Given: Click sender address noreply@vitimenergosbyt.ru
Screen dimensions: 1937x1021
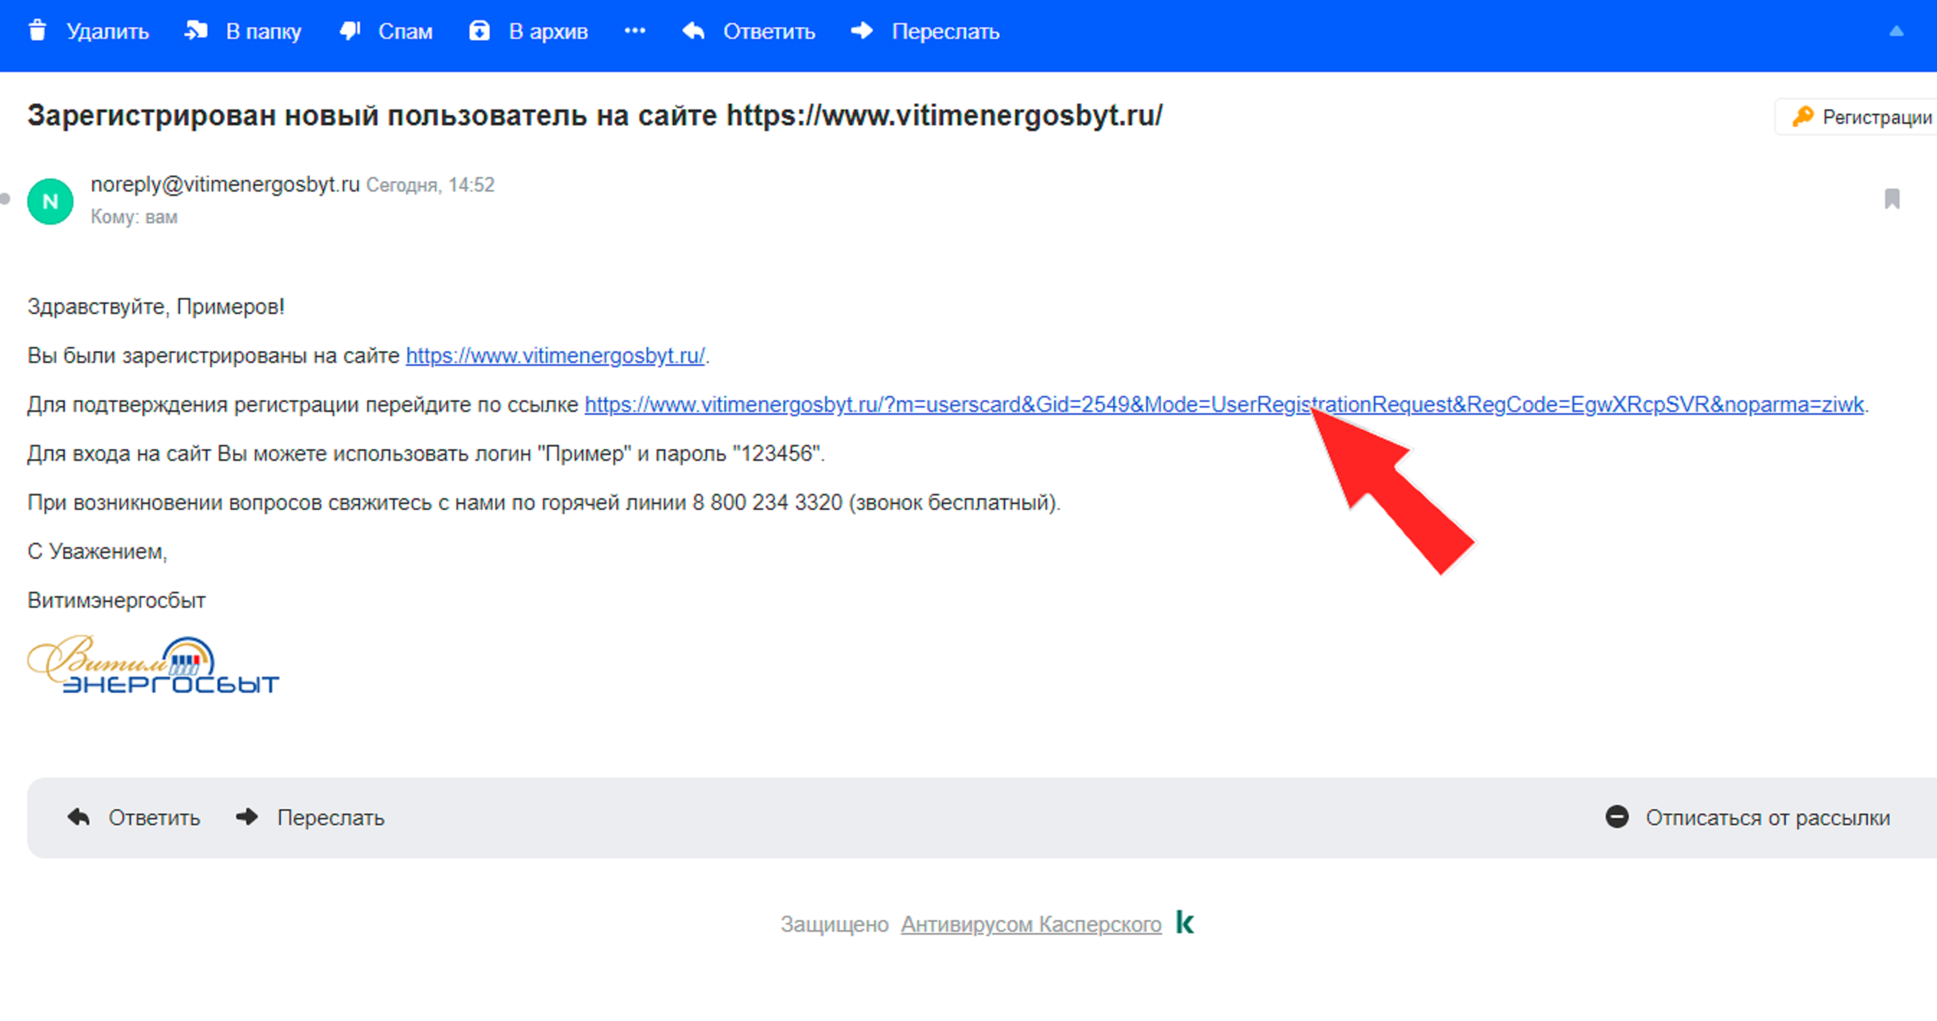Looking at the screenshot, I should pos(225,184).
